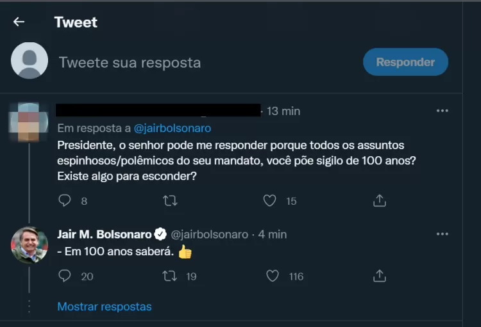Like Bolsonaro's reply with 116 likes
Viewport: 481px width, 327px height.
(x=273, y=276)
